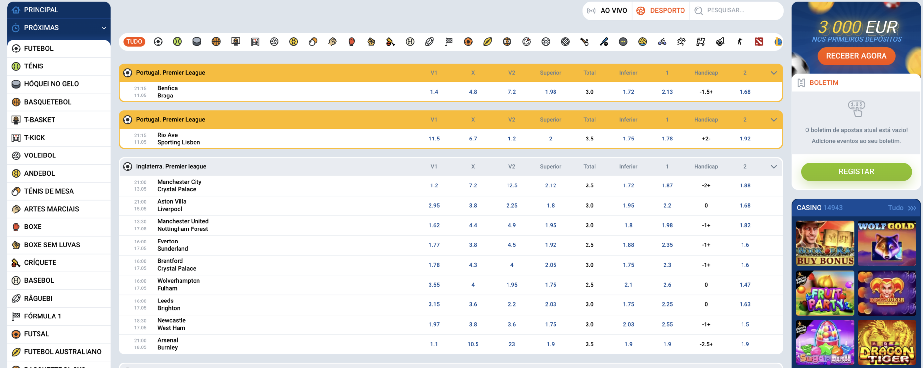The width and height of the screenshot is (923, 368).
Task: Click the RECEBER AGORA bonus button
Action: click(x=856, y=56)
